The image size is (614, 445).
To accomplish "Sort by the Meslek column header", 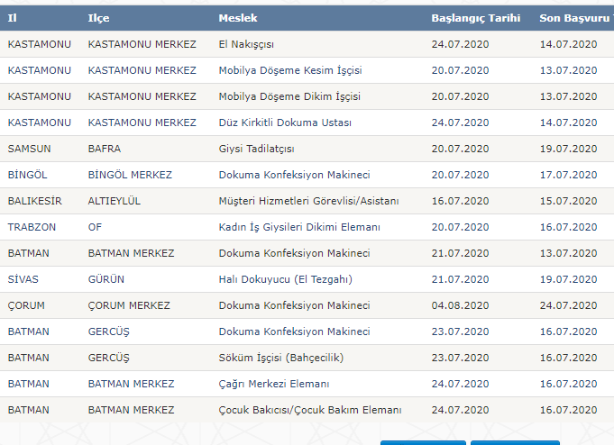I will click(236, 18).
